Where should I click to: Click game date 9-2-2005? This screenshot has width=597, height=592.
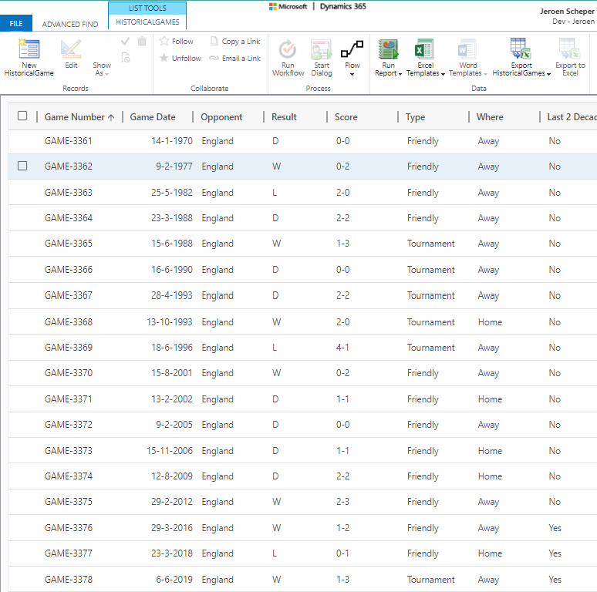(x=174, y=425)
